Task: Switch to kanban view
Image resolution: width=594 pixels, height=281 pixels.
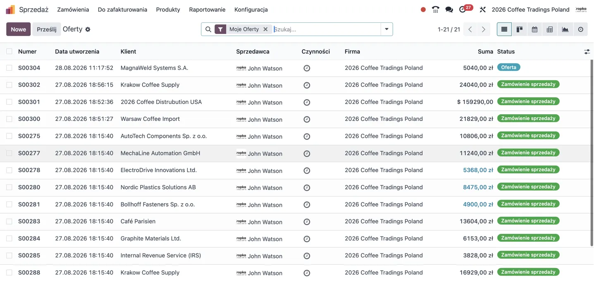Action: coord(520,29)
